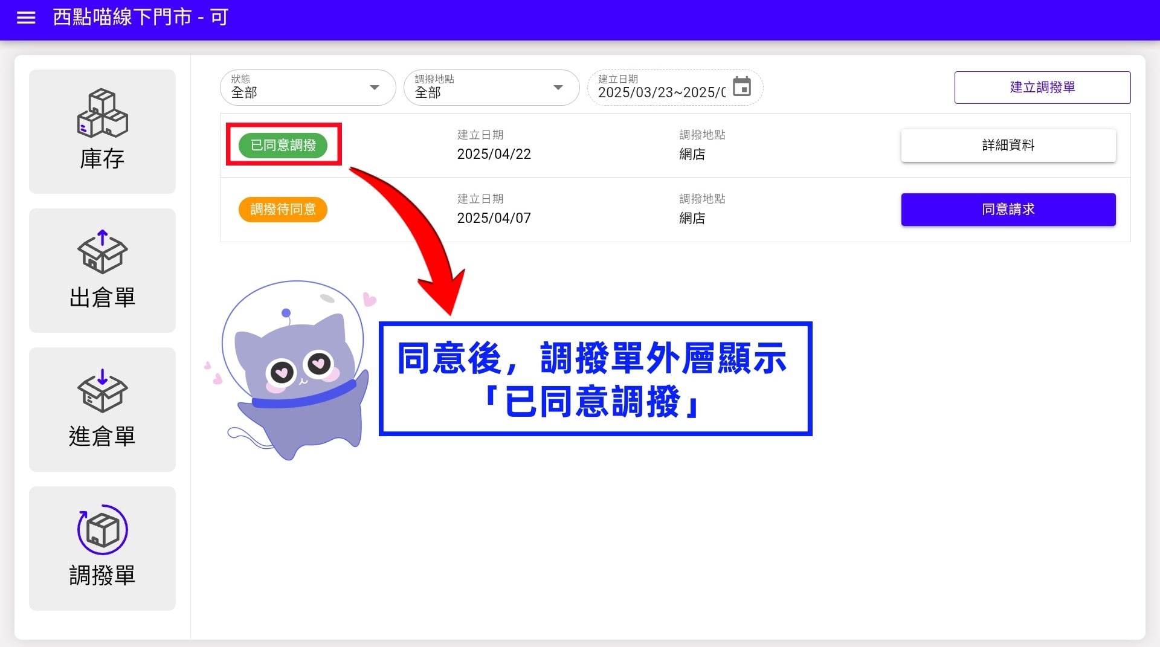1160x647 pixels.
Task: Expand the 調撥地點 location dropdown
Action: coord(491,88)
